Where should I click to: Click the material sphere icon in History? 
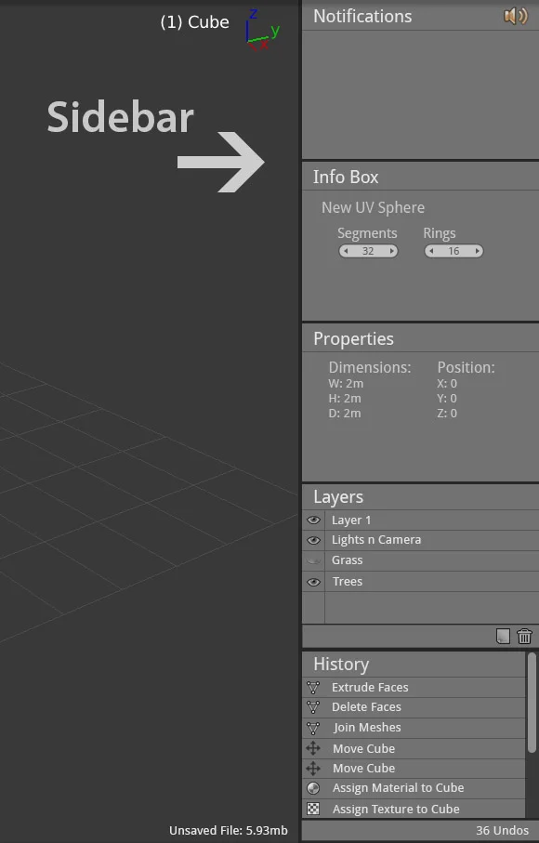[x=313, y=788]
